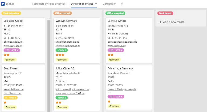Click the Offer accepted column label
This screenshot has width=207, height=112.
(x=115, y=13)
